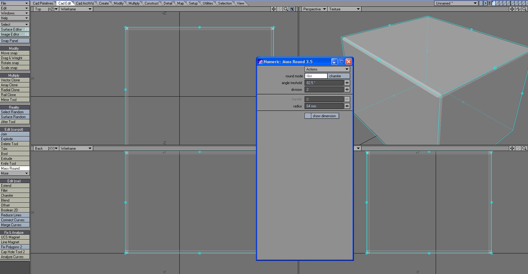Image resolution: width=528 pixels, height=274 pixels.
Task: Click the angle treshold input field
Action: [324, 83]
